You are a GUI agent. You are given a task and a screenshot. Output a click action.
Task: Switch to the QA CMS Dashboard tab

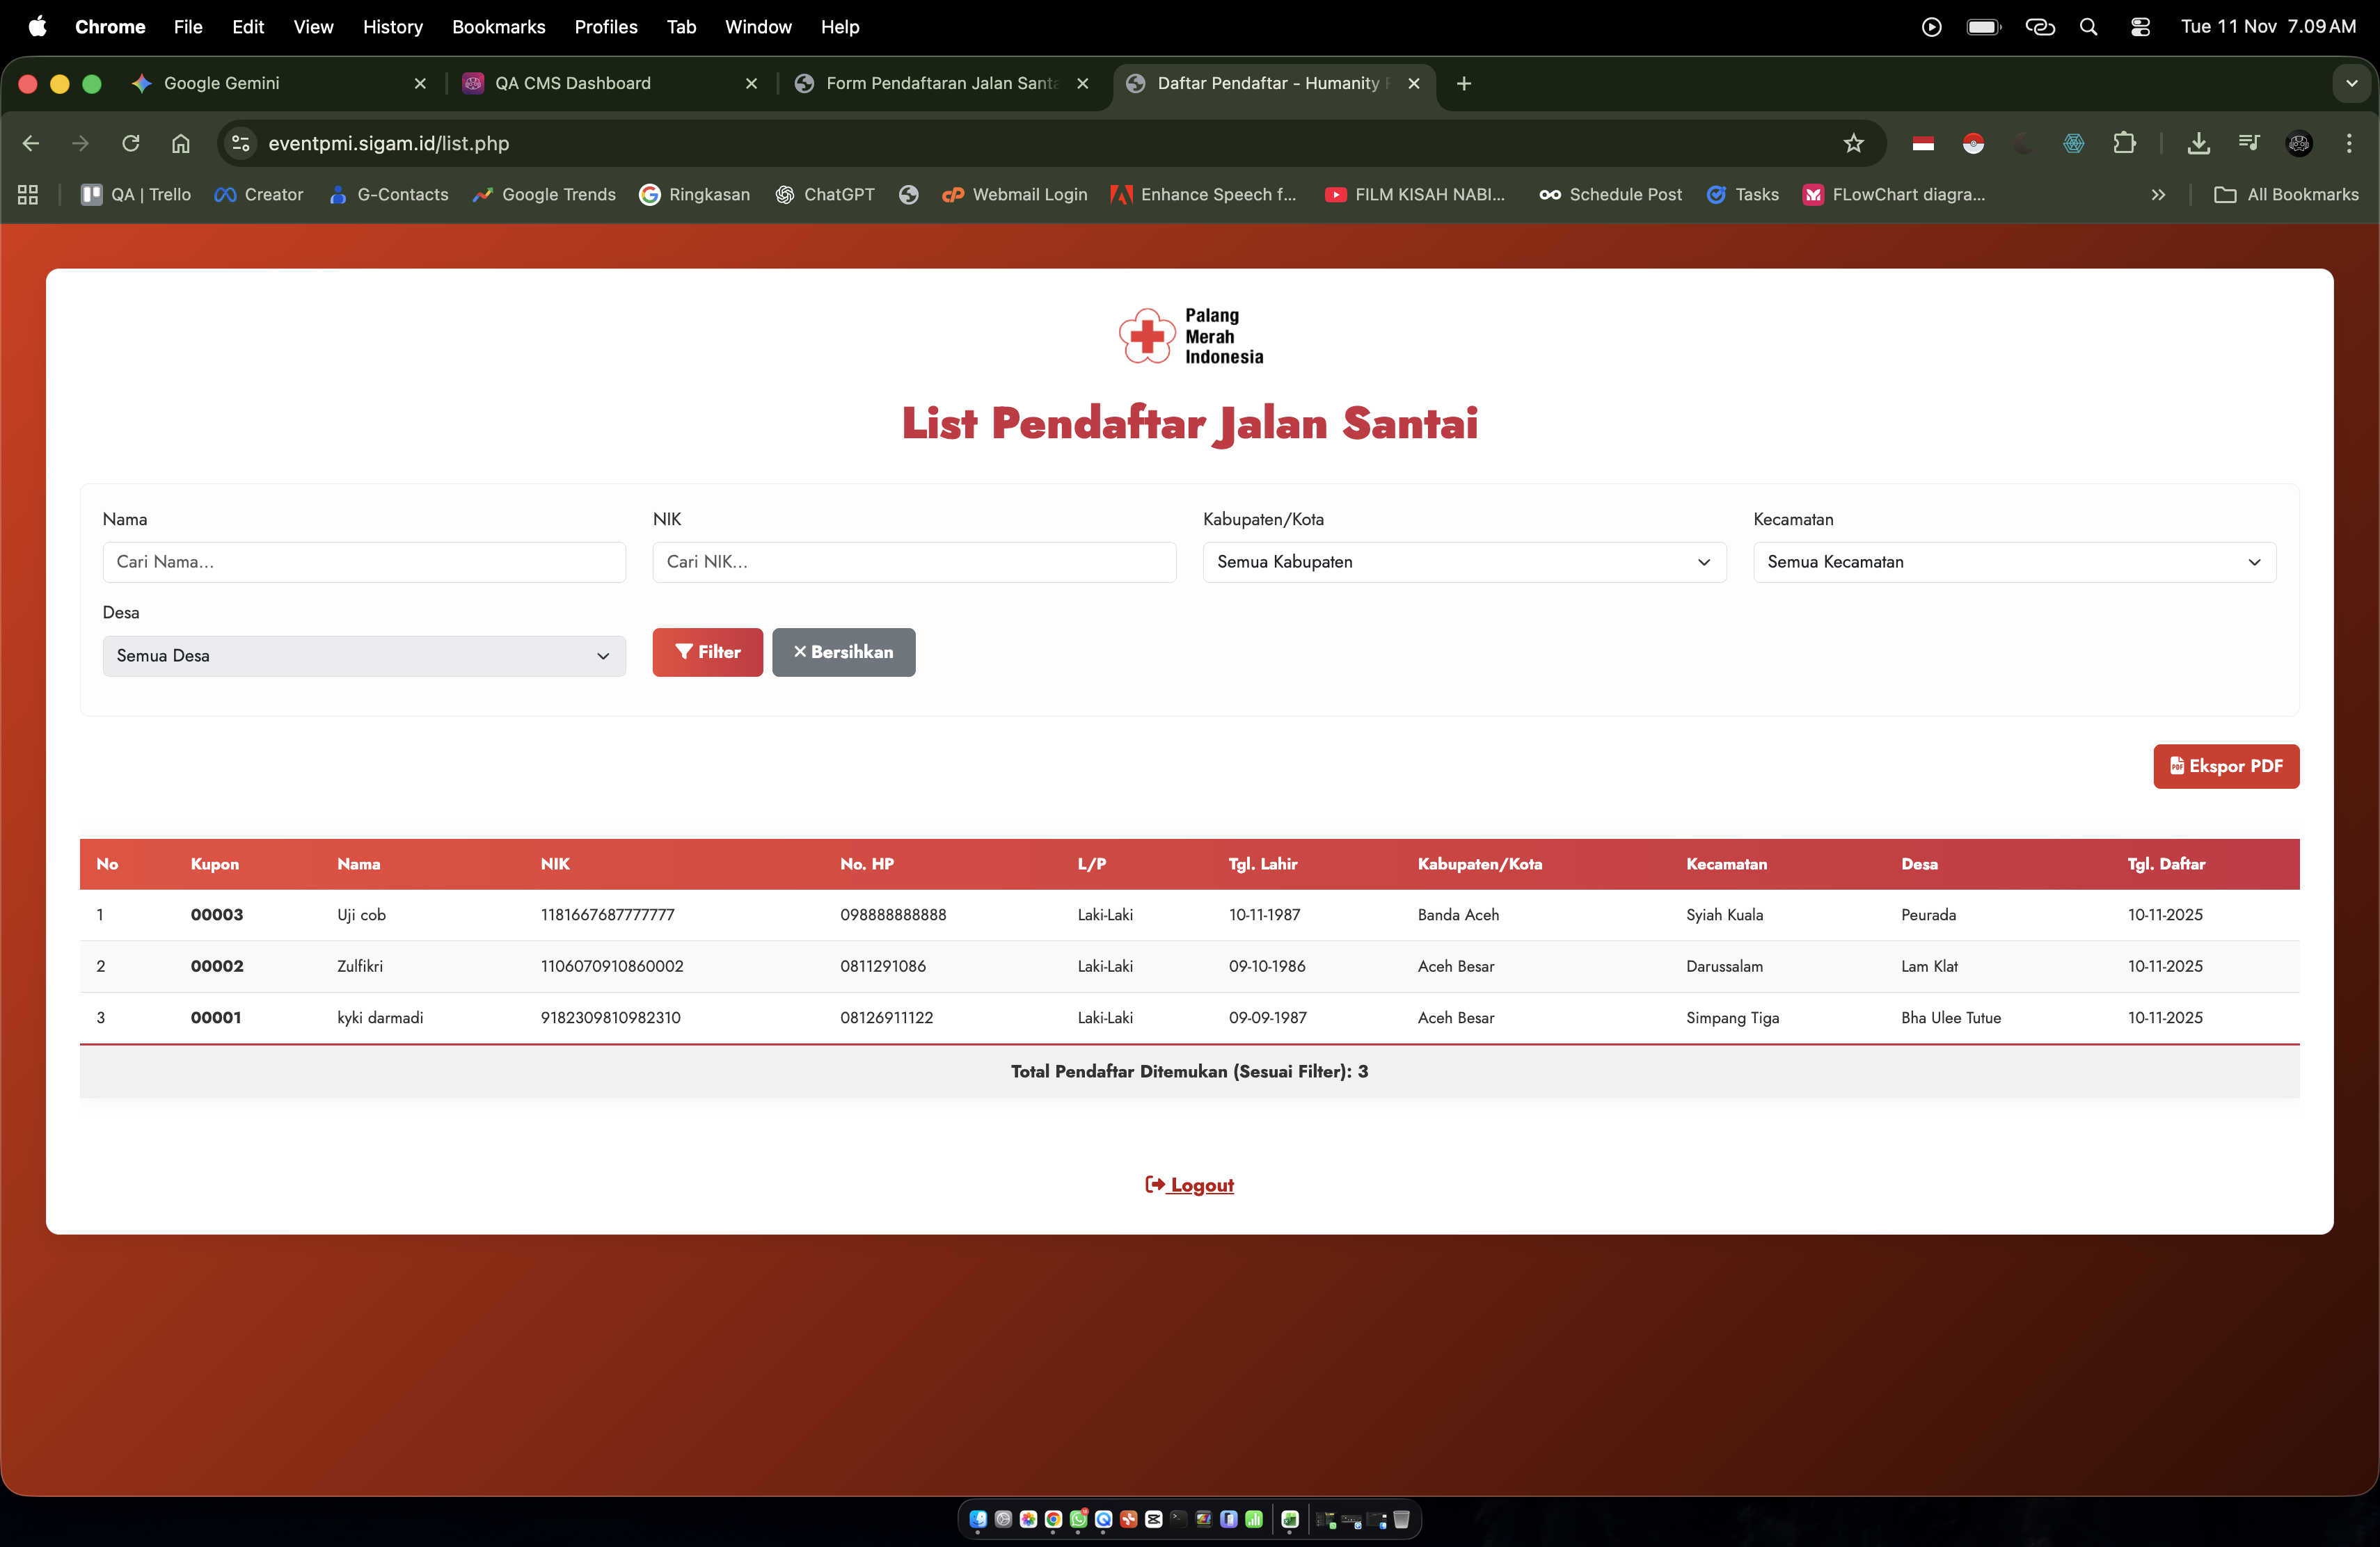click(572, 83)
